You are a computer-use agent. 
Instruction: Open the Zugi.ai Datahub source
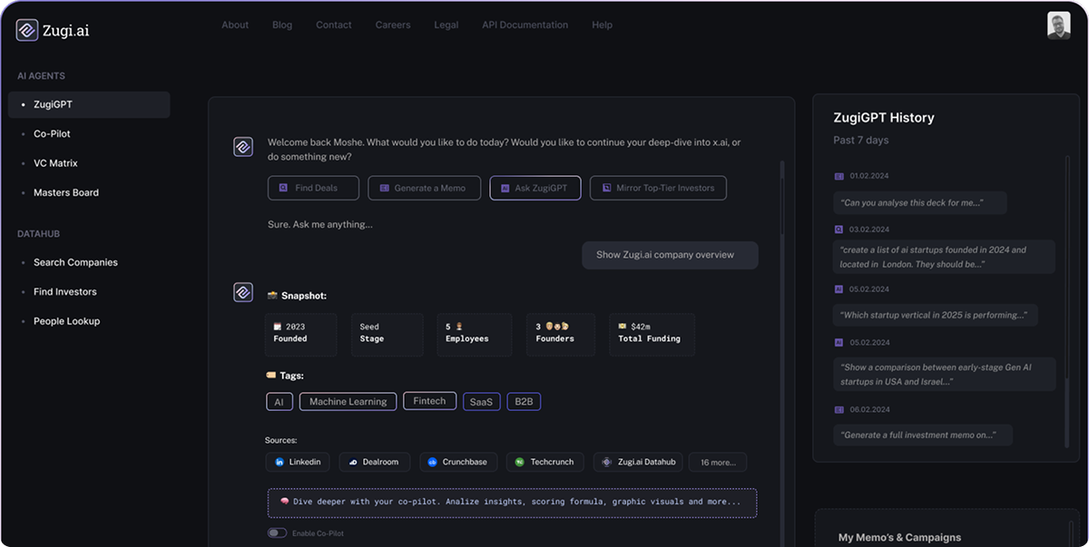pos(638,462)
